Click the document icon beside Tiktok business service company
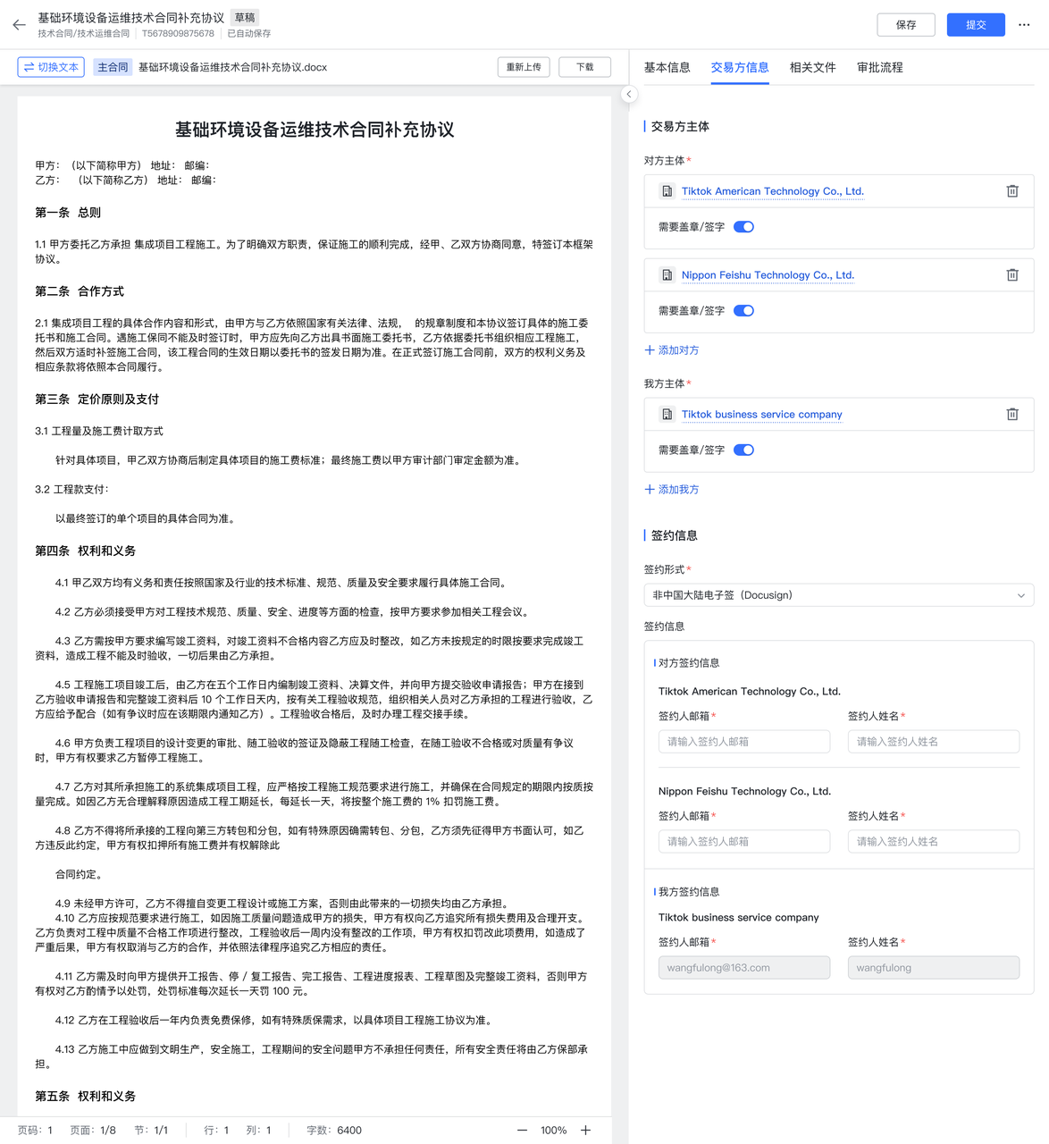This screenshot has height=1144, width=1049. (x=667, y=414)
